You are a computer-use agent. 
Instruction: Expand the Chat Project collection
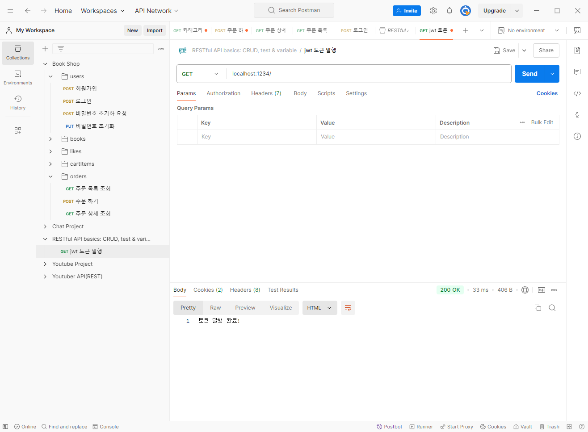[x=45, y=226]
